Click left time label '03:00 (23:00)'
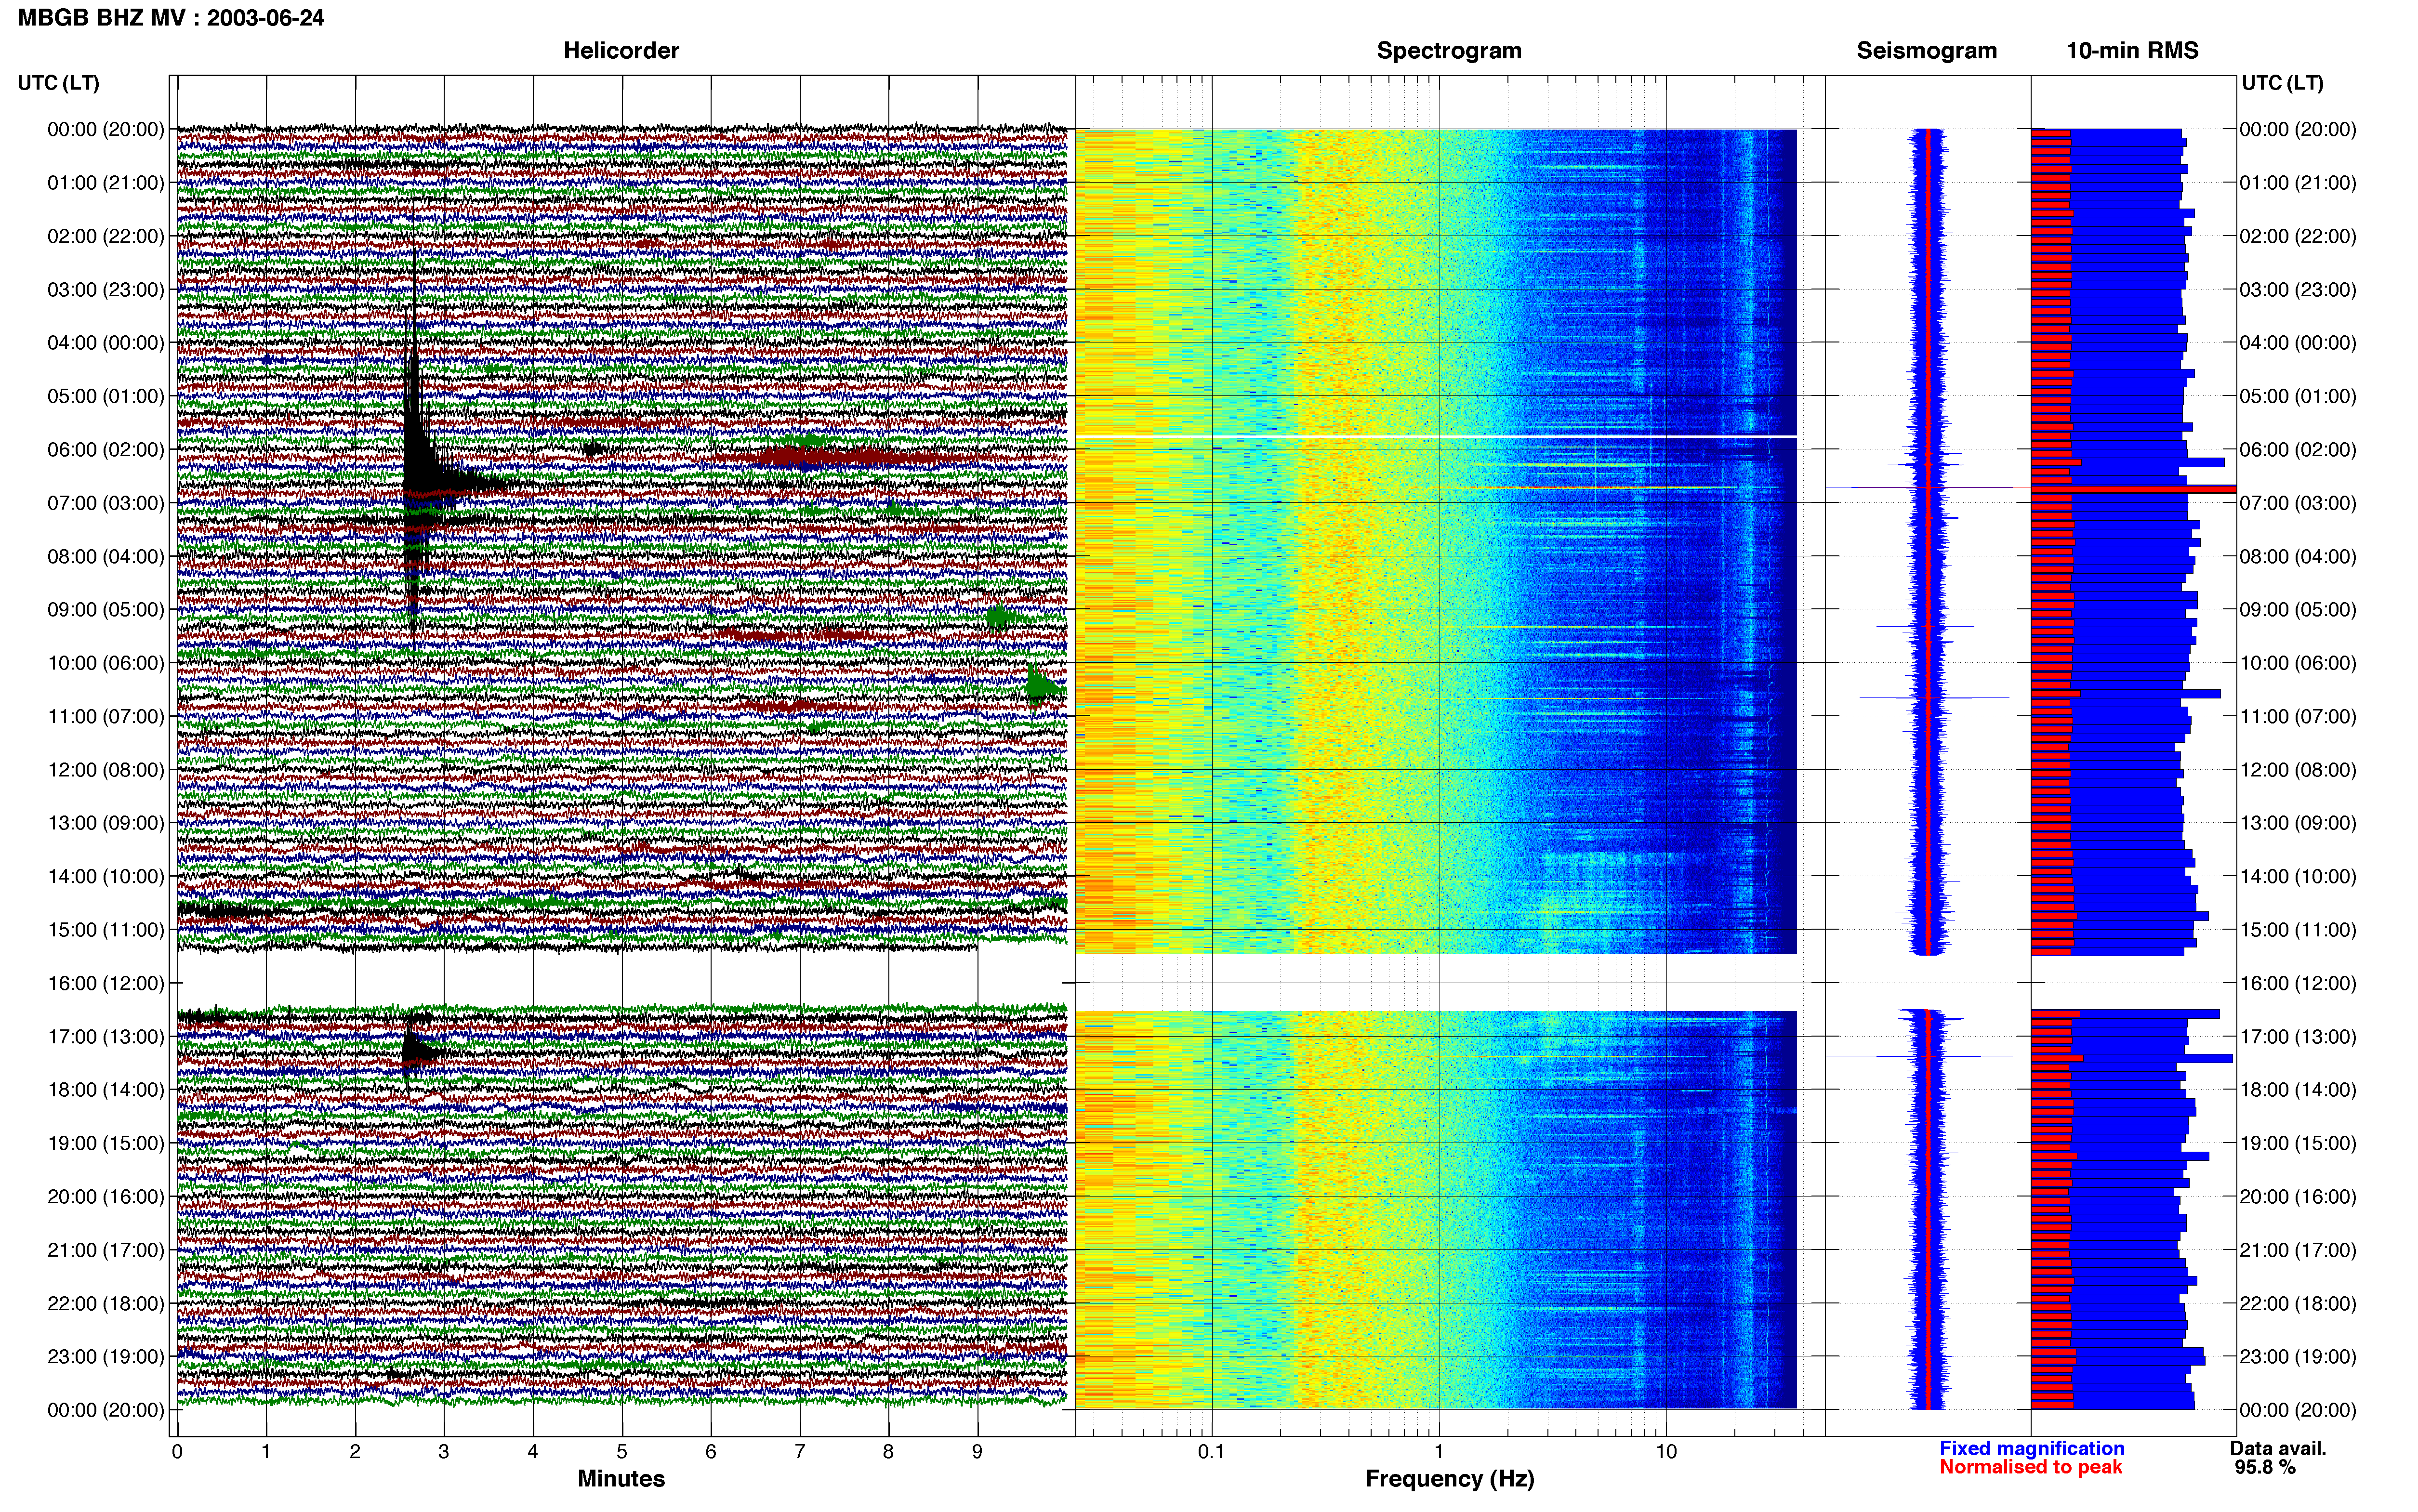 (106, 289)
